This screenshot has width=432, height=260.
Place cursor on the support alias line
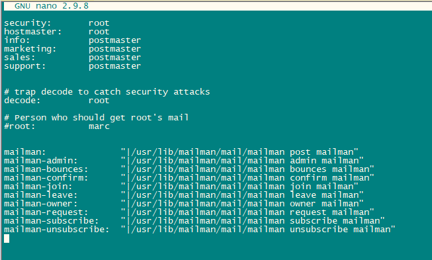72,66
